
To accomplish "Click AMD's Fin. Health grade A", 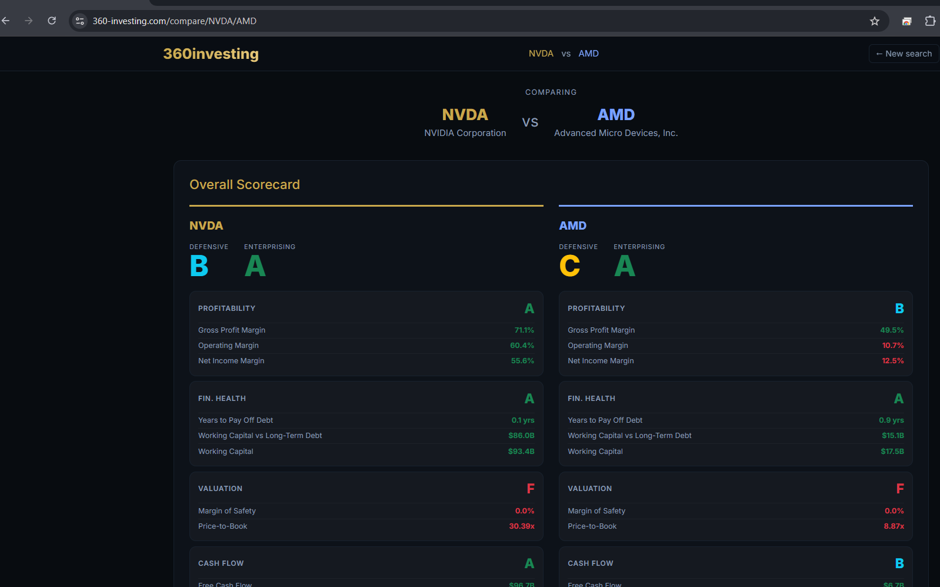I will click(x=899, y=399).
